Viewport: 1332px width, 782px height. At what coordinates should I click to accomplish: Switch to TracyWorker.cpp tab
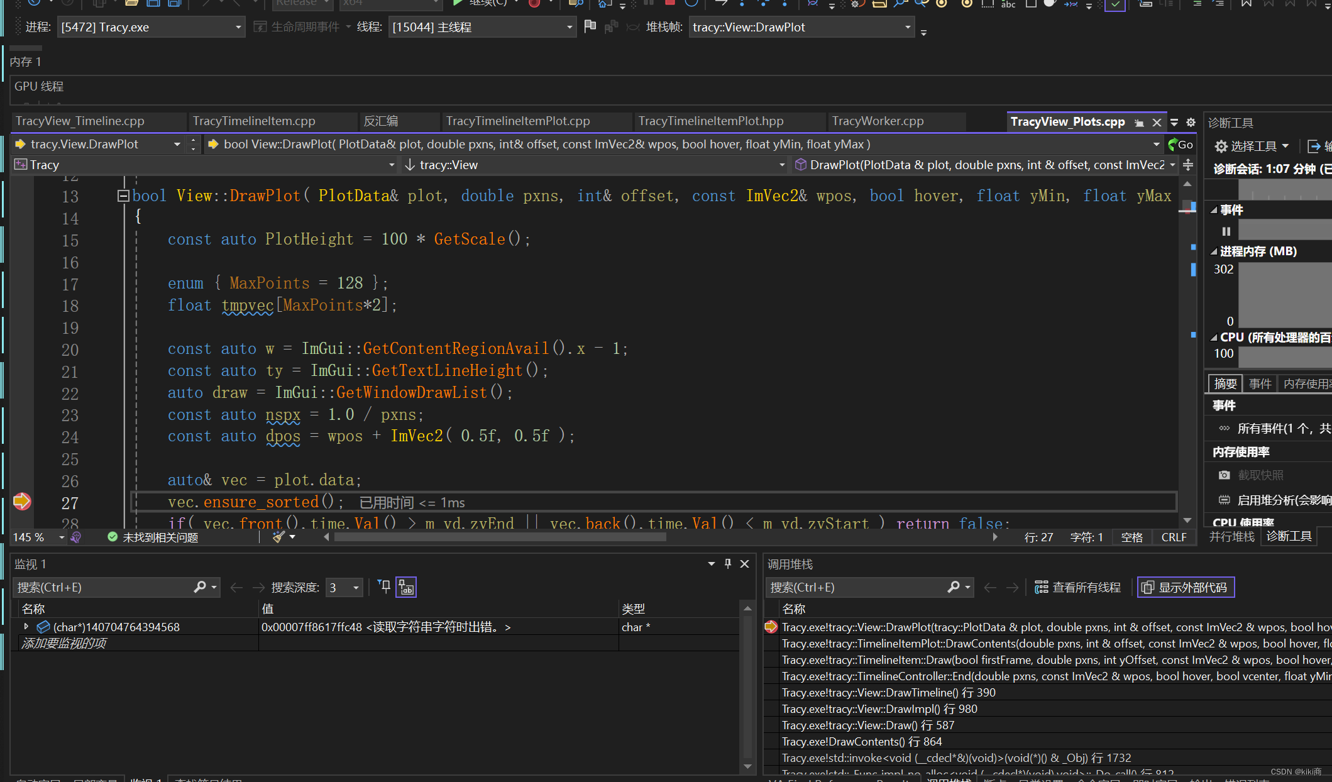(878, 121)
